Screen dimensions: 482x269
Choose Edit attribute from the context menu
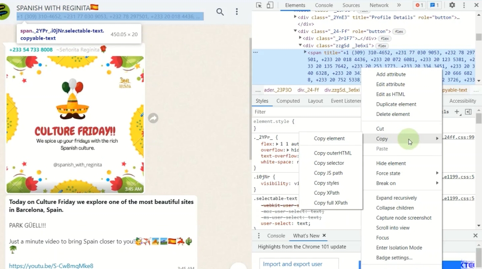tap(402, 84)
